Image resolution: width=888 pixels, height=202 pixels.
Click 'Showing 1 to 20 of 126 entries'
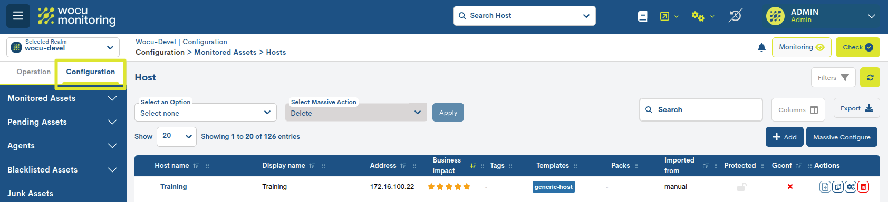click(250, 136)
